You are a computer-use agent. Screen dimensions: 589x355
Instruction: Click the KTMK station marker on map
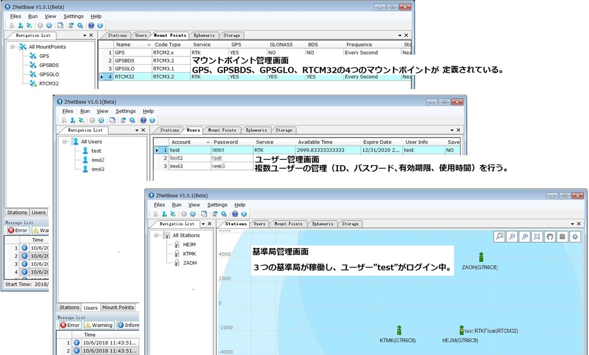coord(399,330)
